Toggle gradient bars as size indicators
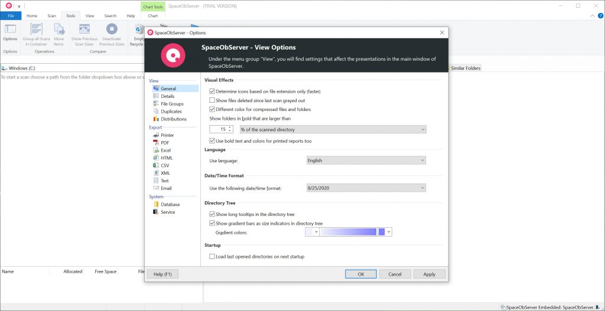Viewport: 605px width, 311px height. [212, 224]
